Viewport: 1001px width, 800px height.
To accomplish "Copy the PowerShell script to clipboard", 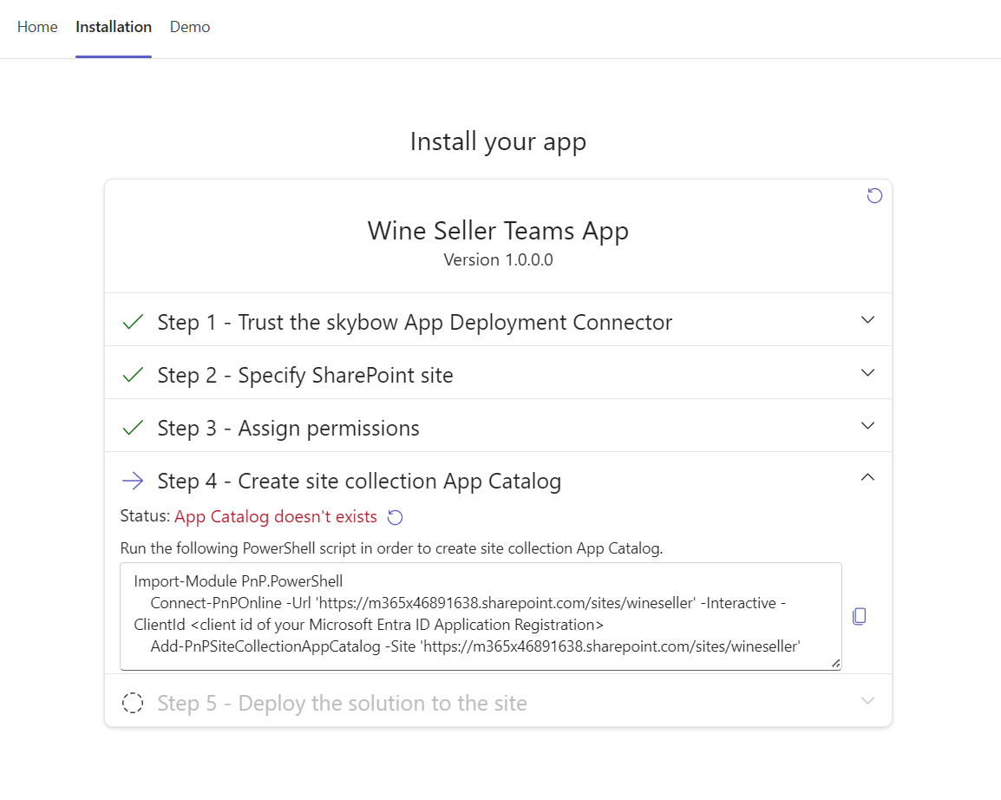I will click(859, 616).
